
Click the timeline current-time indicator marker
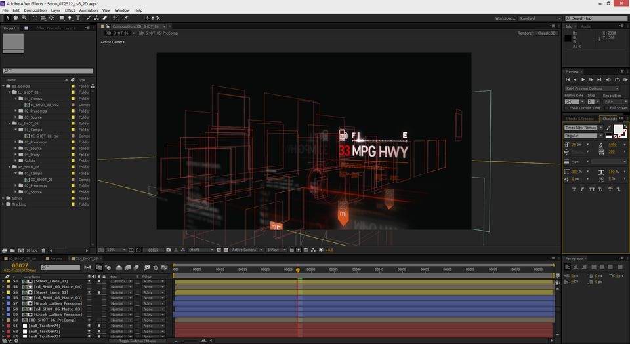[x=298, y=270]
